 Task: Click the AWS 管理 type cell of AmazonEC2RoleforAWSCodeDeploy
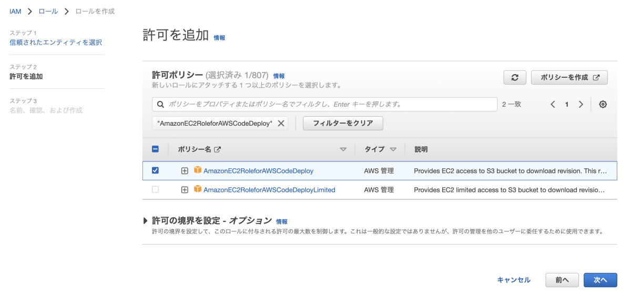pyautogui.click(x=379, y=170)
